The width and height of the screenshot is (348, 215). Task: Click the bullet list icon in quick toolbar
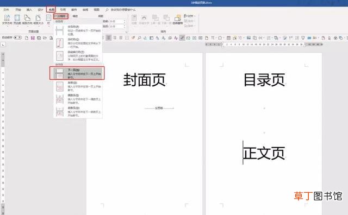tap(269, 38)
